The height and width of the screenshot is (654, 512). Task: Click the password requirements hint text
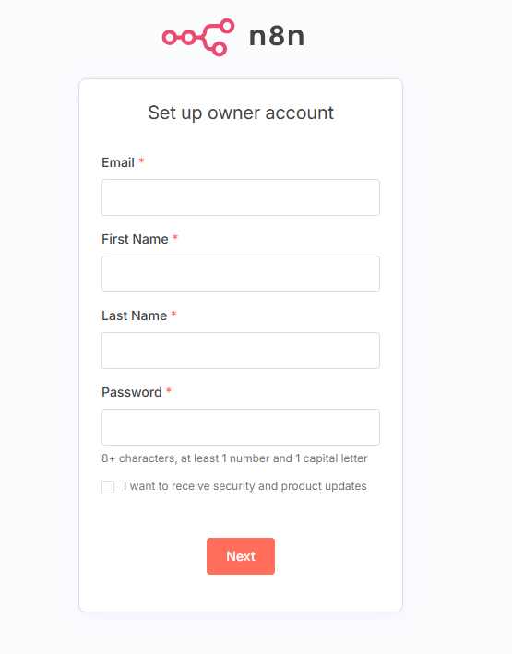234,458
